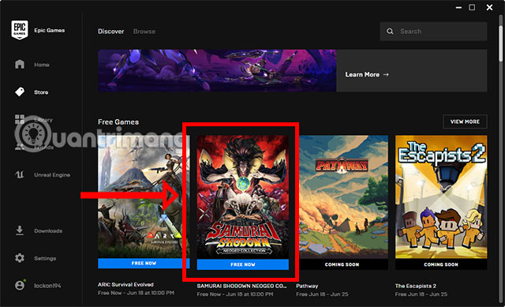
Task: Open The Escapists 2 cover art
Action: point(441,197)
